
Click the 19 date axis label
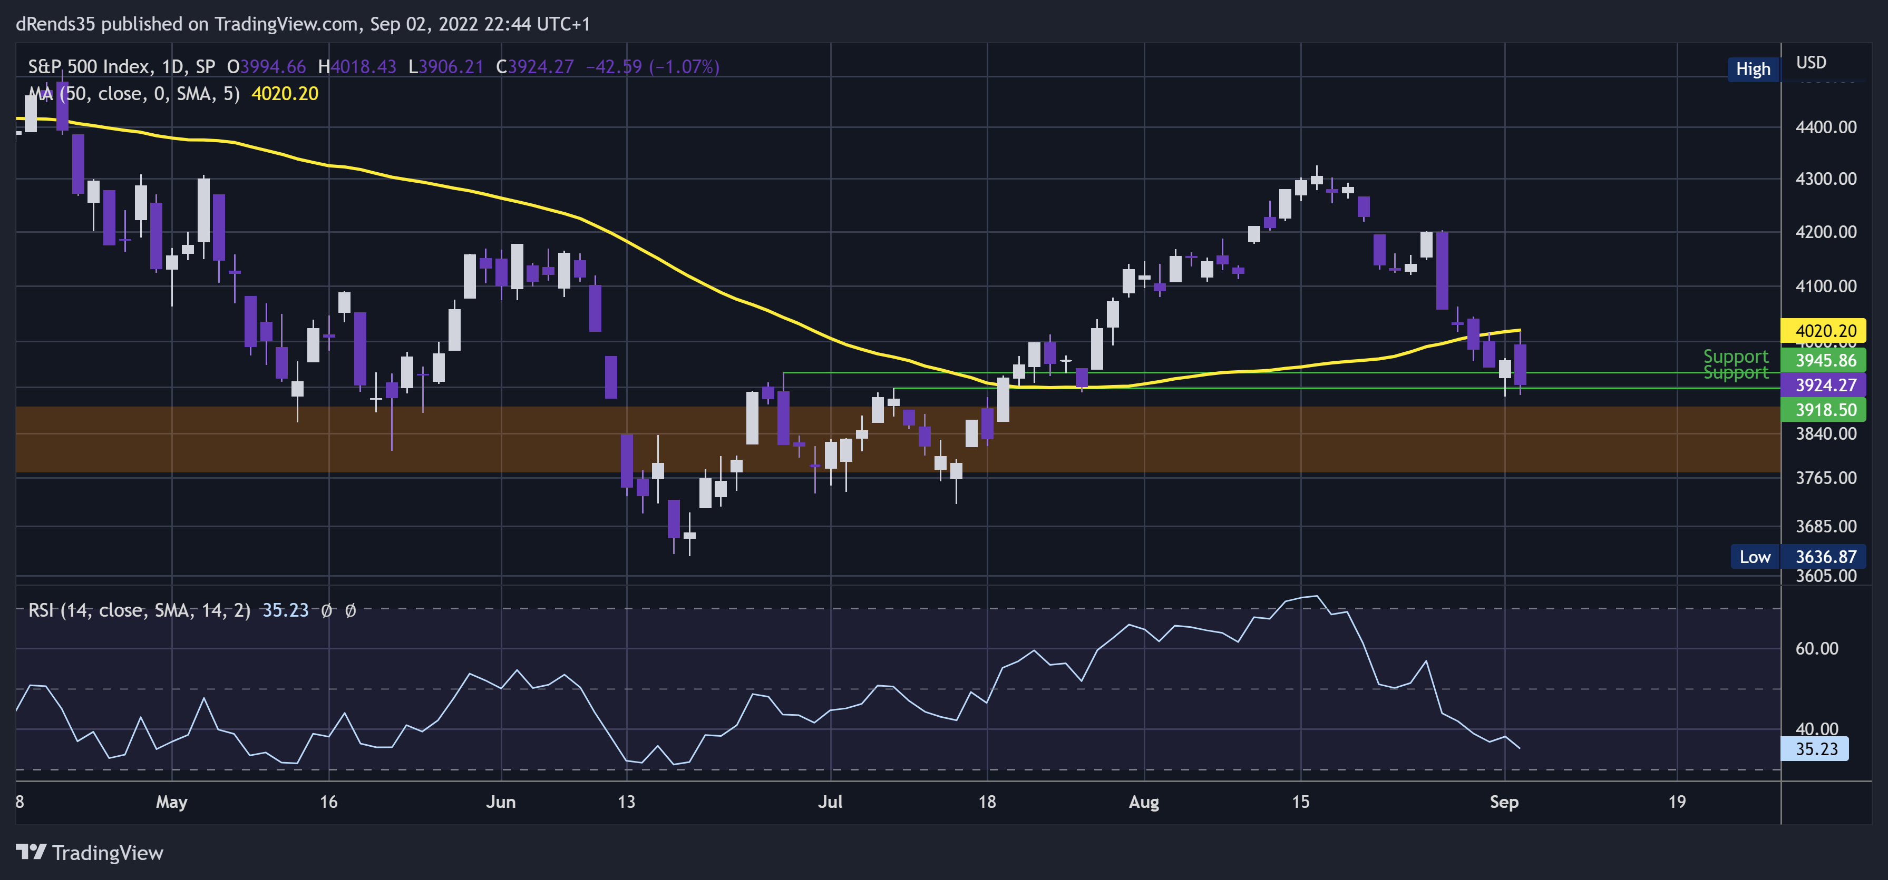(x=1677, y=803)
